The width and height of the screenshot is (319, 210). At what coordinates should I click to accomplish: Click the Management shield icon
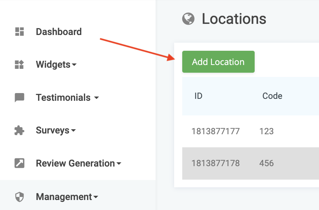[x=20, y=197]
